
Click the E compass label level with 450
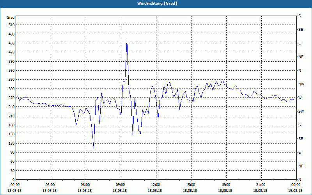pyautogui.click(x=300, y=43)
